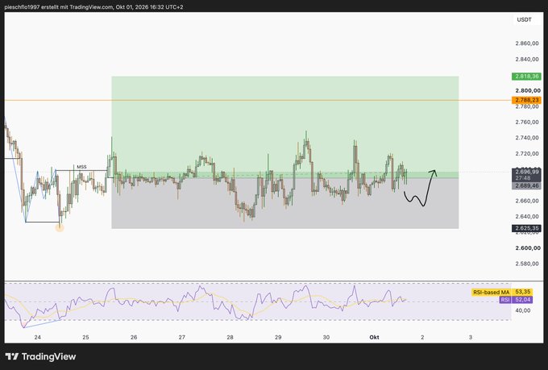The width and height of the screenshot is (548, 370).
Task: Click the 2.660,00 price axis value
Action: click(x=527, y=201)
